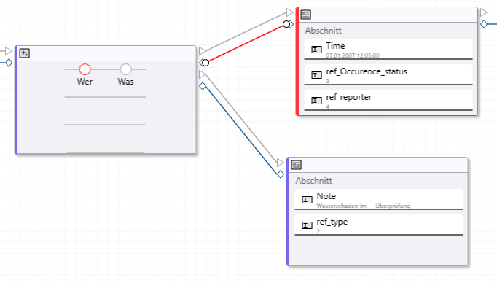Screen dimensions: 497x283
Task: Click the section icon in the lower Abschnitt block
Action: (x=296, y=165)
